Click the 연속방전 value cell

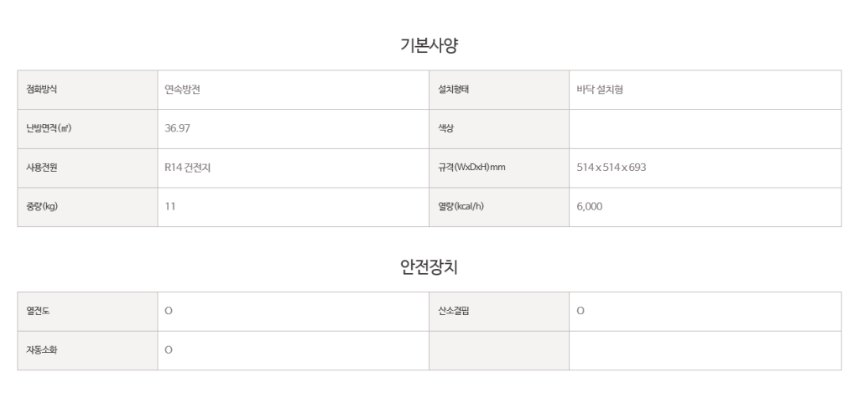coord(293,90)
